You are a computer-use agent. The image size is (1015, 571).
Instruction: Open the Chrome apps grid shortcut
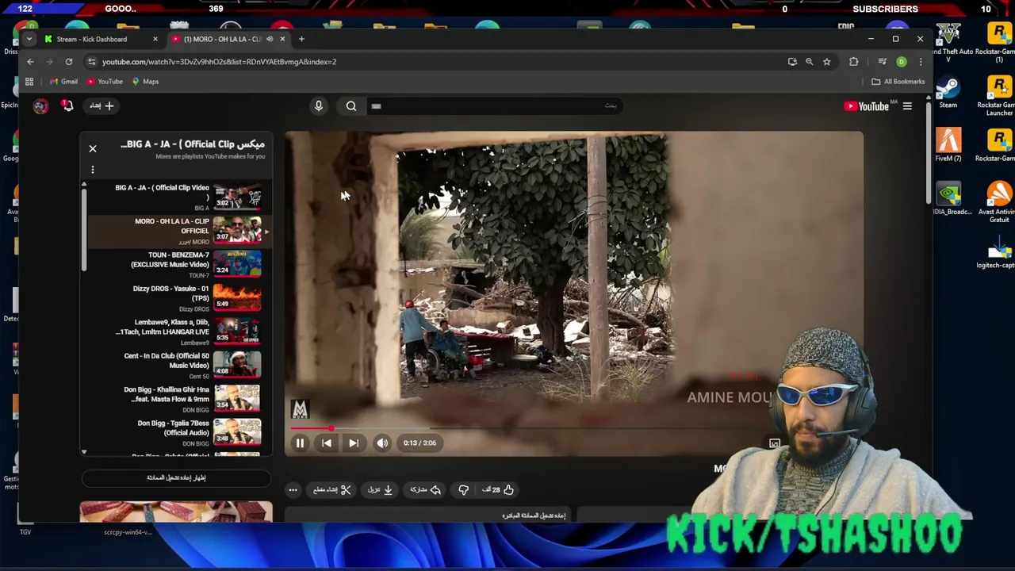29,82
